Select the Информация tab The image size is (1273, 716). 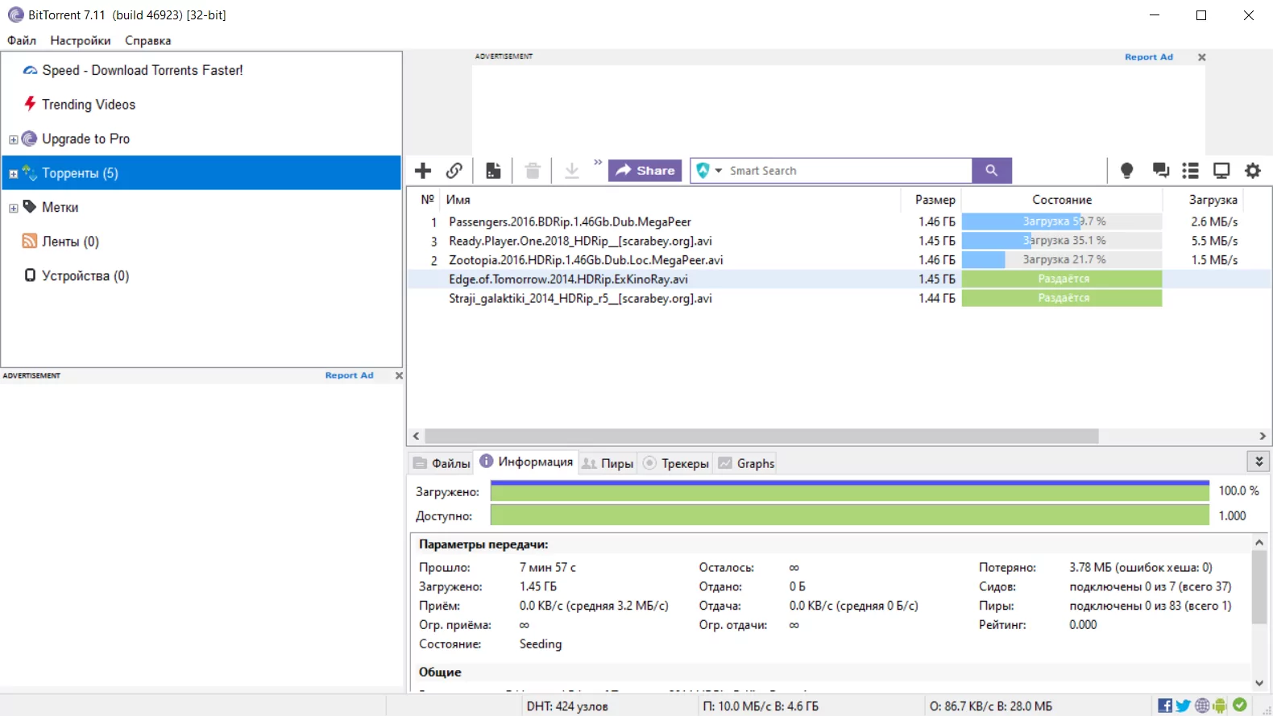(526, 461)
